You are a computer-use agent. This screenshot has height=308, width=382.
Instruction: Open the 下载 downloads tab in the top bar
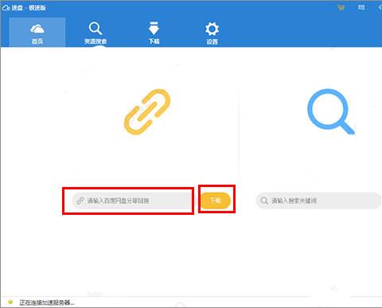[x=154, y=33]
